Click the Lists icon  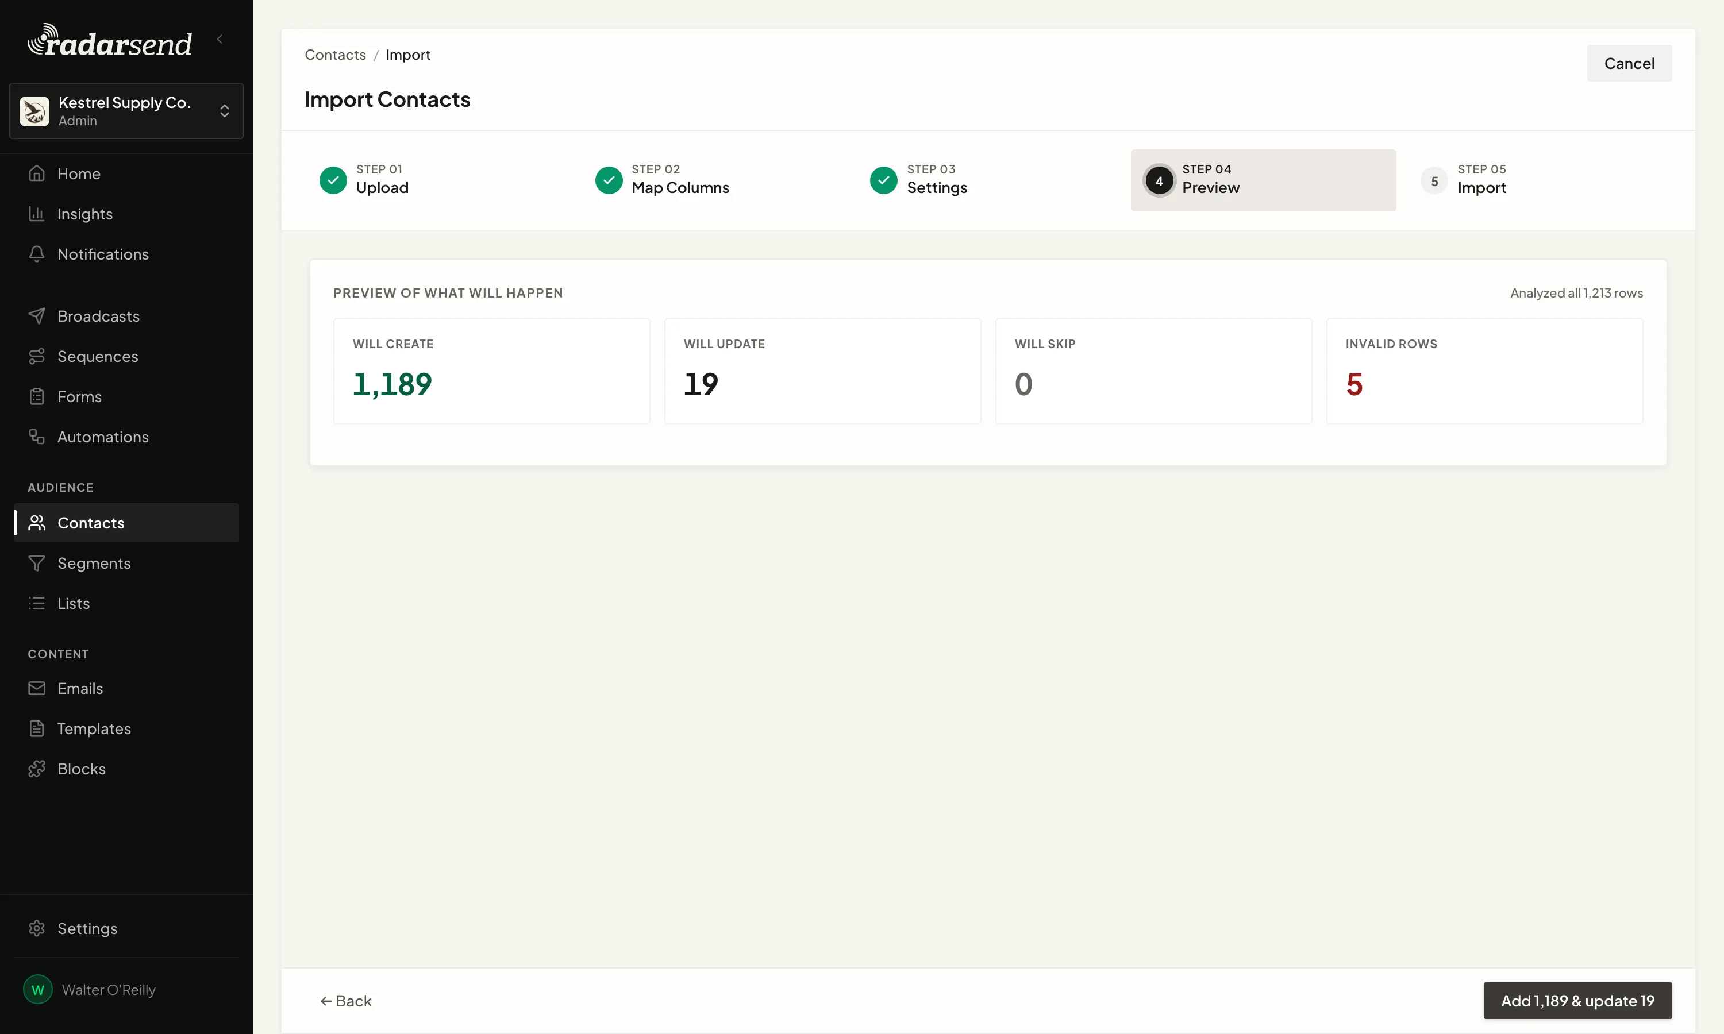[x=37, y=603]
